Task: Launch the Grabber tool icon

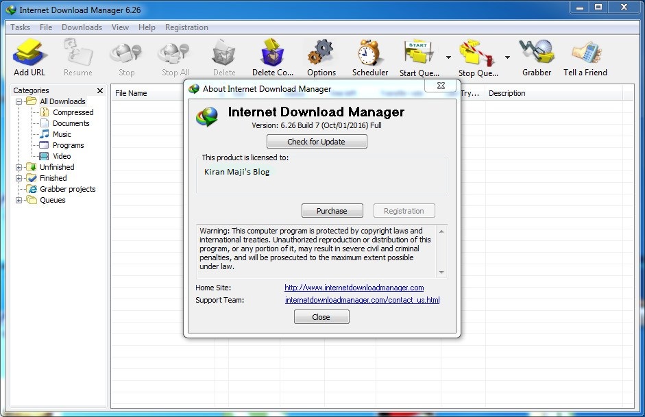Action: pyautogui.click(x=537, y=57)
